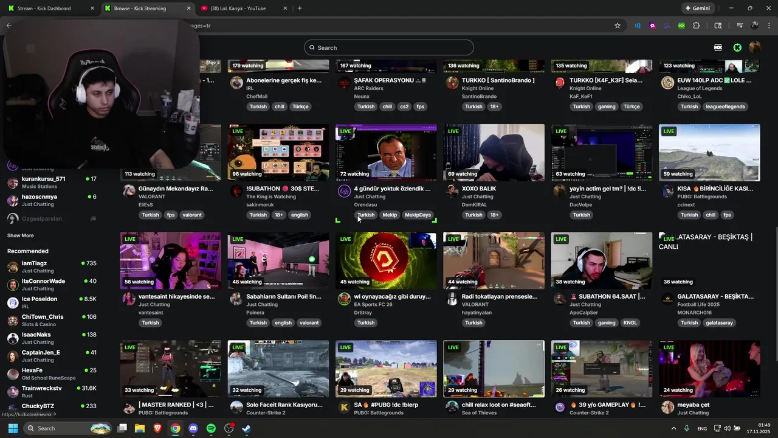Viewport: 778px width, 438px height.
Task: Open a new browser tab
Action: [x=300, y=9]
